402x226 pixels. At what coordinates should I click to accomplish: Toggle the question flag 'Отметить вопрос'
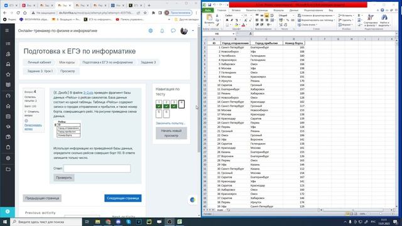coord(32,114)
